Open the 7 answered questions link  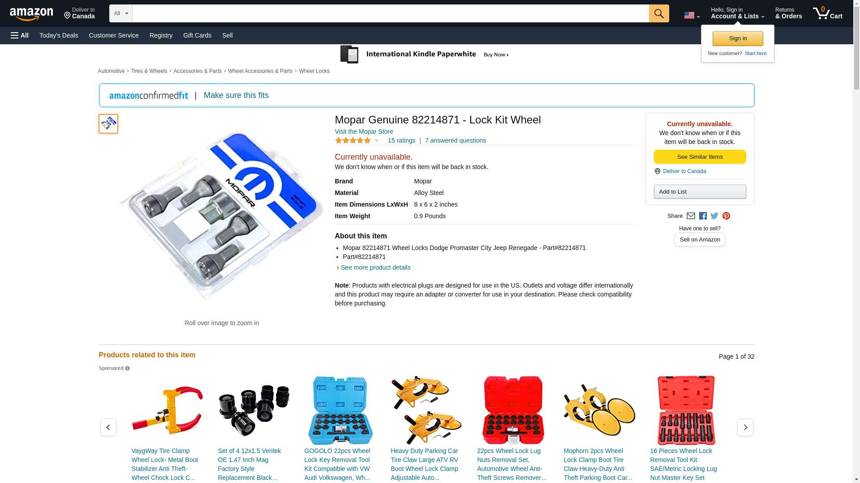coord(455,140)
